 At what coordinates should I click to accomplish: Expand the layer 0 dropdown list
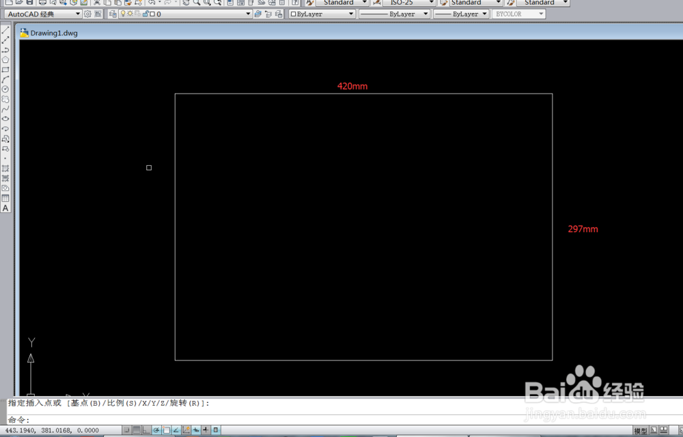pyautogui.click(x=248, y=14)
